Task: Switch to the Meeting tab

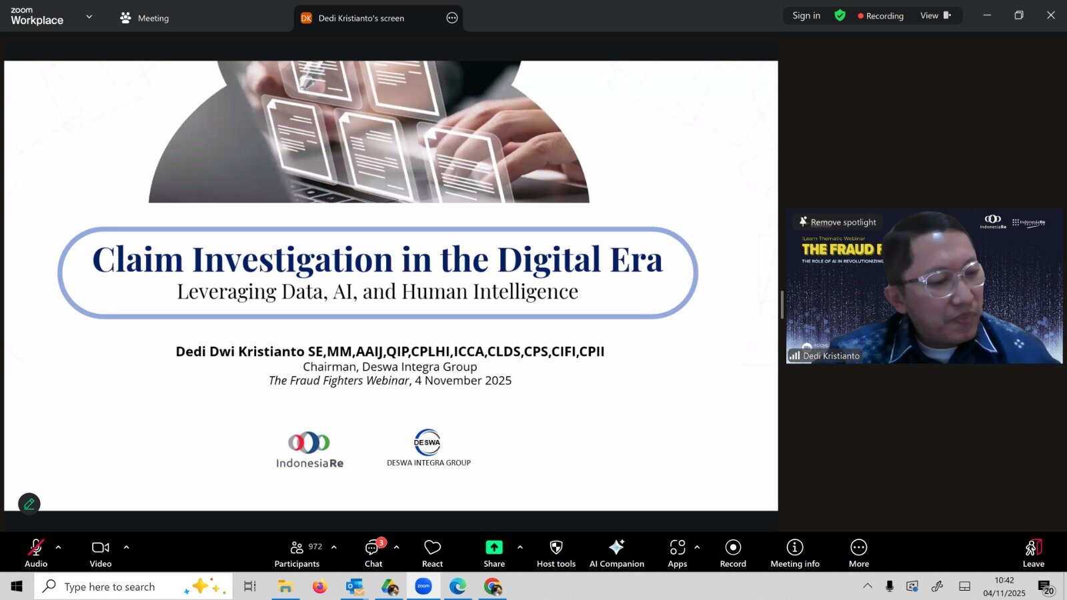Action: [145, 18]
